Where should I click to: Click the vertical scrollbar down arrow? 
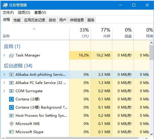point(151,134)
